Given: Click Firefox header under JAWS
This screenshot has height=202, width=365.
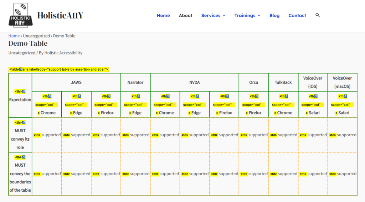Looking at the screenshot, I should click(106, 104).
